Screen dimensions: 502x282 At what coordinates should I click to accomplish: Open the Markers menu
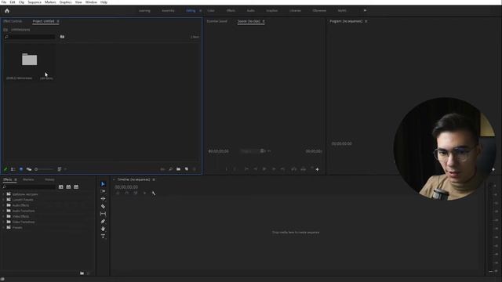pyautogui.click(x=50, y=2)
